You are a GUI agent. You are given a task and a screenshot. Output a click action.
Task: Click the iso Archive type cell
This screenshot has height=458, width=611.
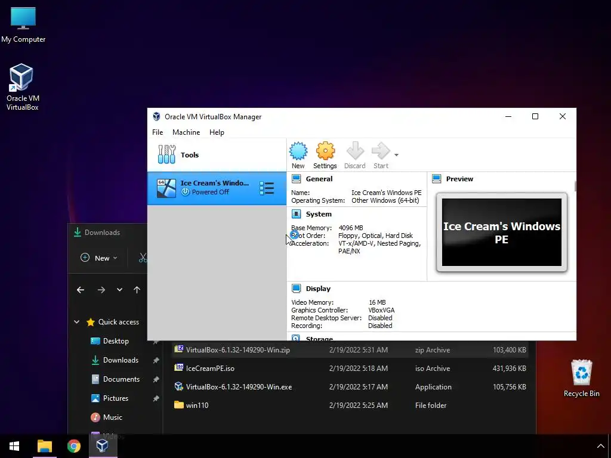[433, 369]
